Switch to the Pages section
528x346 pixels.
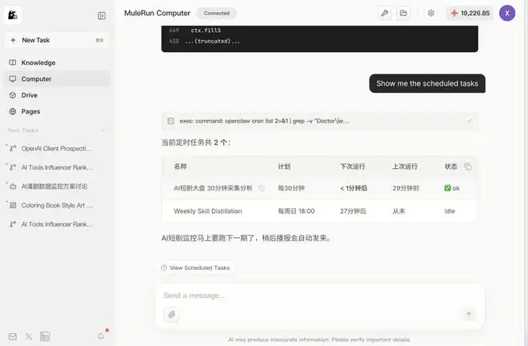coord(30,111)
